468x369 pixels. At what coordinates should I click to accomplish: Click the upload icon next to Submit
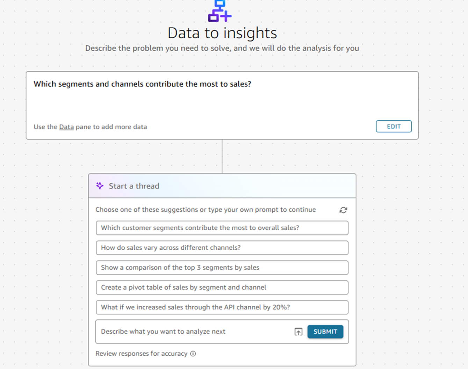298,332
